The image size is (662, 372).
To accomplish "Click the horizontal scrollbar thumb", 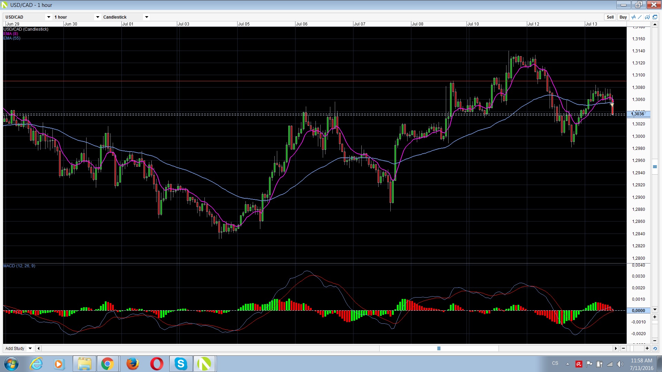I will pos(439,348).
